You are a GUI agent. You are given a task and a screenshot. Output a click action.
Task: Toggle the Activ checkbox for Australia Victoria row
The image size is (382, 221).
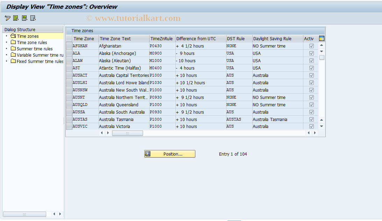311,126
